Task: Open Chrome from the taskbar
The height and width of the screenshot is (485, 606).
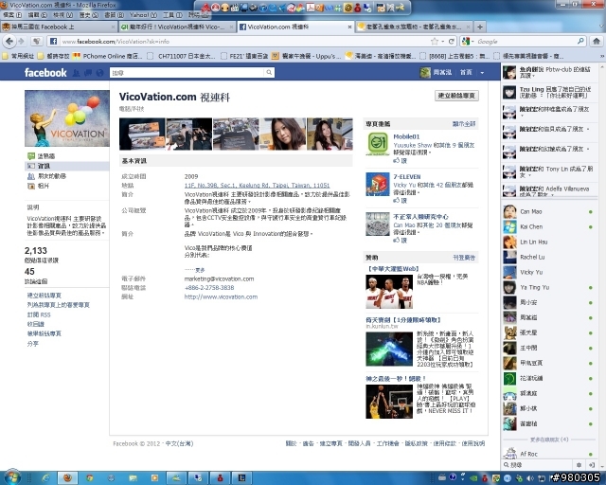Action: pyautogui.click(x=89, y=478)
